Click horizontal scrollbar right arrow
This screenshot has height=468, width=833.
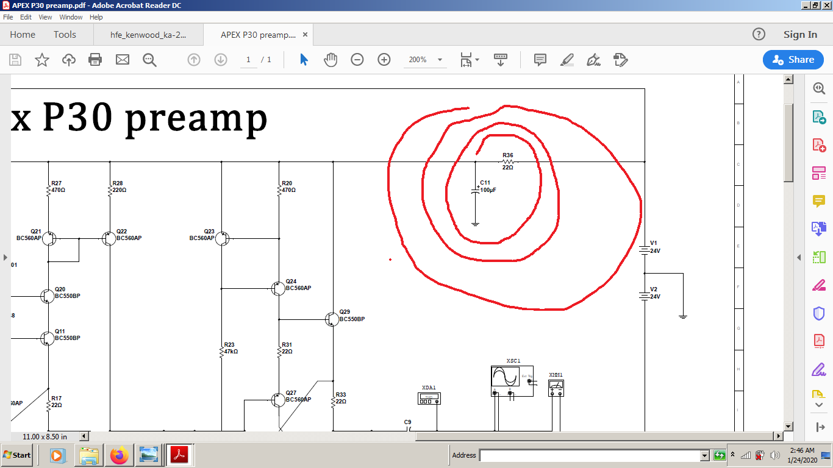coord(778,436)
